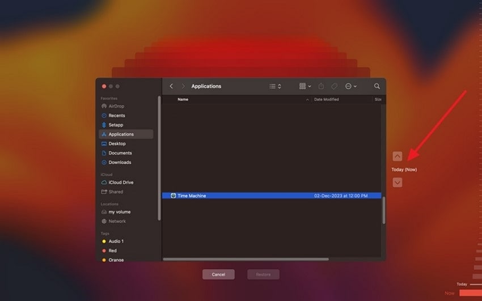This screenshot has height=301, width=482.
Task: Click the Time Machine app icon
Action: (x=173, y=196)
